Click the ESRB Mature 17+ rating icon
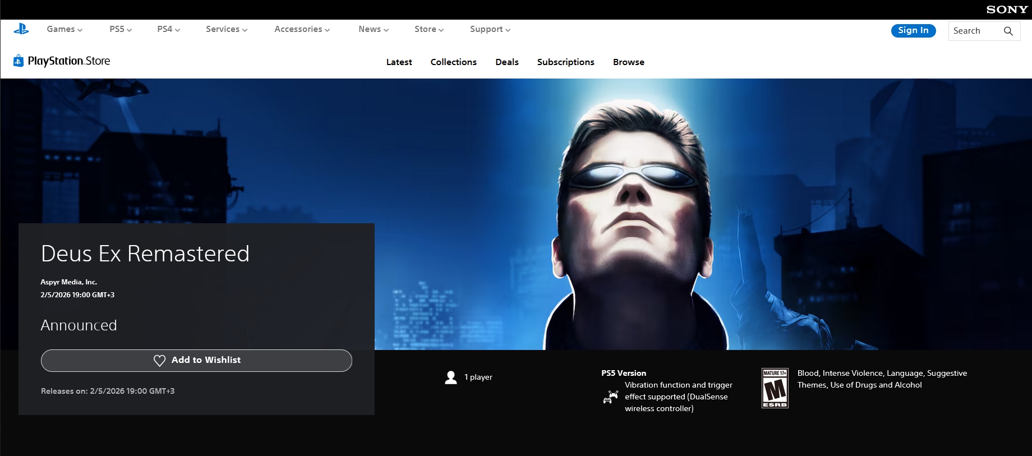 click(775, 388)
